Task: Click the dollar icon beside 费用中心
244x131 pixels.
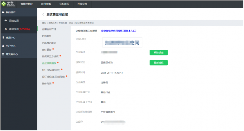Action: 3,37
